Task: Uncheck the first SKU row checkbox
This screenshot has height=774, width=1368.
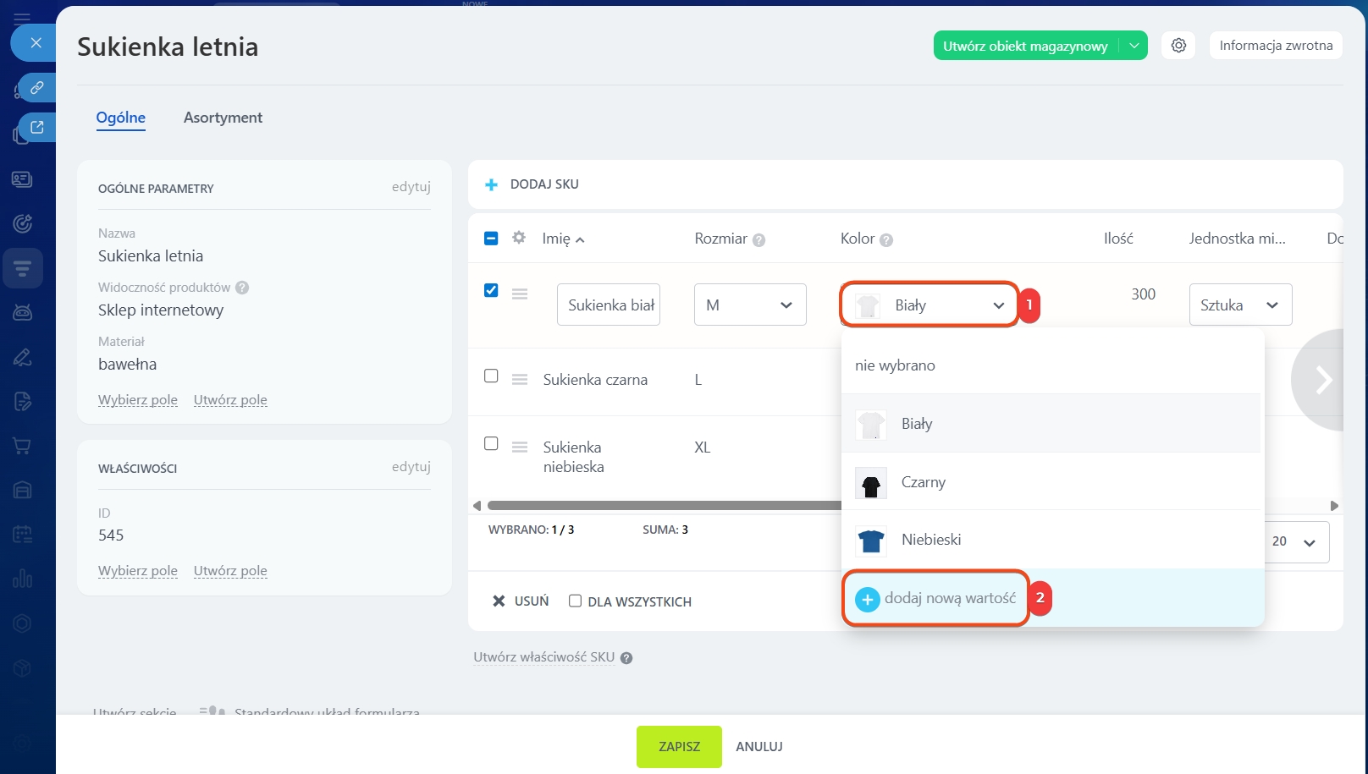Action: 491,290
